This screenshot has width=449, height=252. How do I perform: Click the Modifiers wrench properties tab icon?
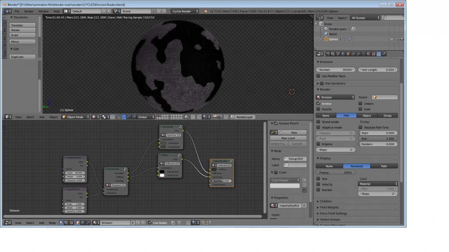(358, 54)
